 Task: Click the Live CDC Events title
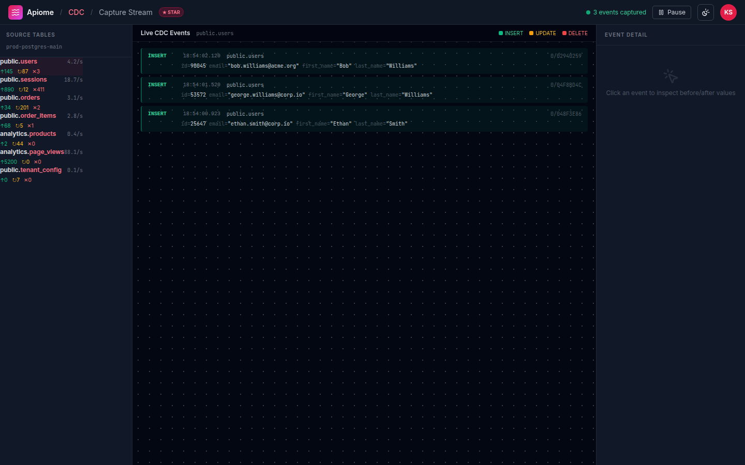pyautogui.click(x=166, y=33)
